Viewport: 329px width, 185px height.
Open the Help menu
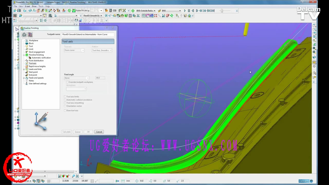point(48,6)
